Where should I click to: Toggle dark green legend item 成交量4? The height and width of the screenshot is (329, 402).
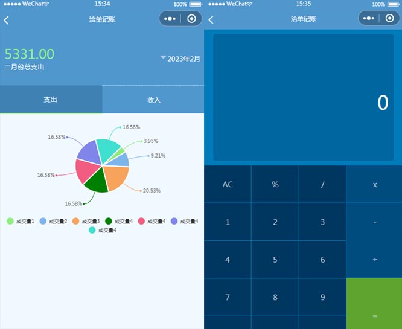point(119,221)
